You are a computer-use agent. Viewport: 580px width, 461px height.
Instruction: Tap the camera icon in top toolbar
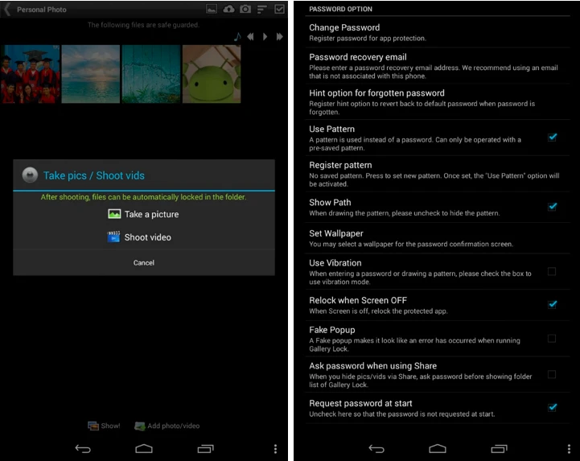tap(245, 10)
